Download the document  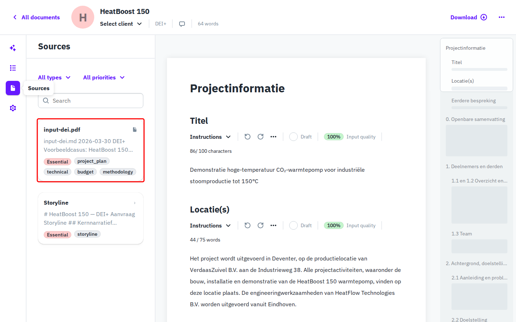coord(469,17)
